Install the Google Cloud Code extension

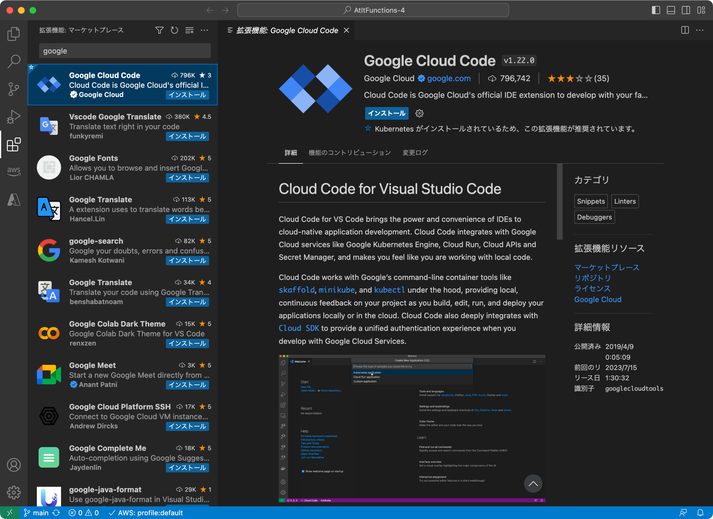click(386, 113)
